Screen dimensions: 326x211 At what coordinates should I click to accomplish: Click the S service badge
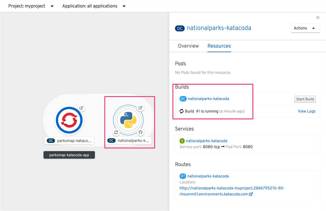click(182, 141)
